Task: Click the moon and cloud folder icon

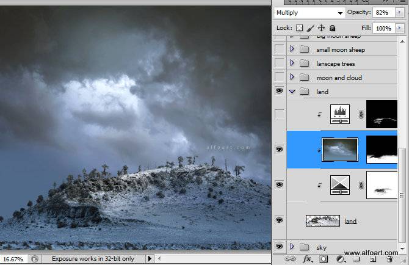Action: pyautogui.click(x=305, y=78)
